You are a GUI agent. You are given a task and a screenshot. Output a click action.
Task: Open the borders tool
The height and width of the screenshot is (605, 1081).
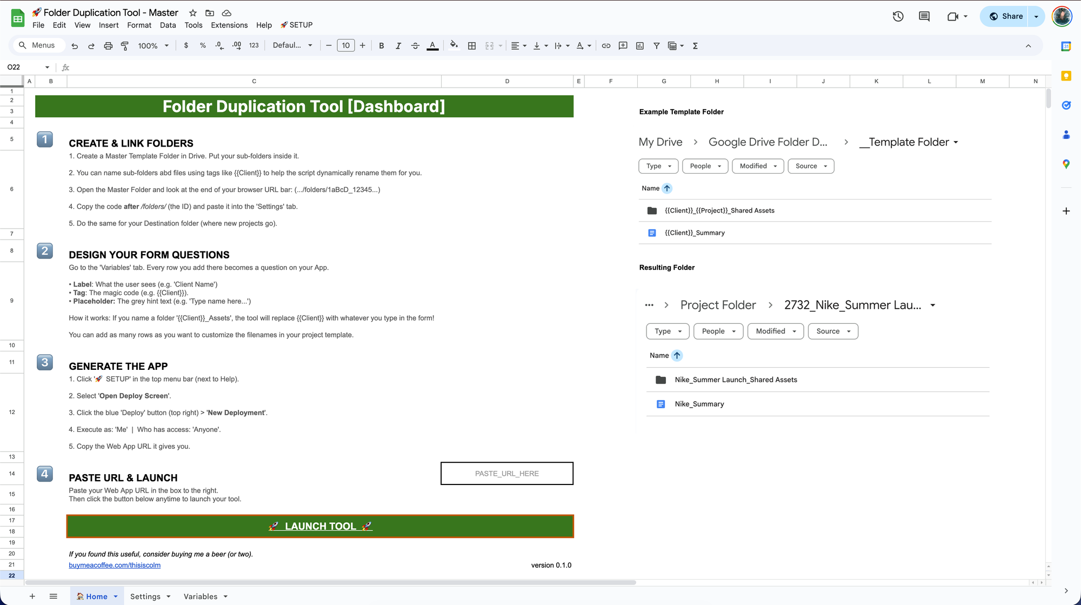(x=472, y=46)
